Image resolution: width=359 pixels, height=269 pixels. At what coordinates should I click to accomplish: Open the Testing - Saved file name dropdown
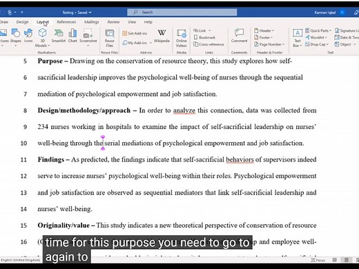(77, 12)
